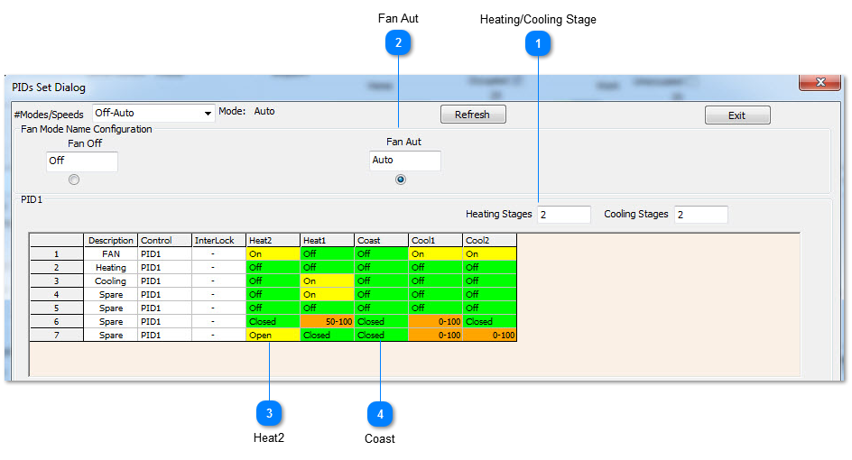The width and height of the screenshot is (852, 460).
Task: Click the Fan Aut name field containing Auto
Action: pyautogui.click(x=405, y=161)
